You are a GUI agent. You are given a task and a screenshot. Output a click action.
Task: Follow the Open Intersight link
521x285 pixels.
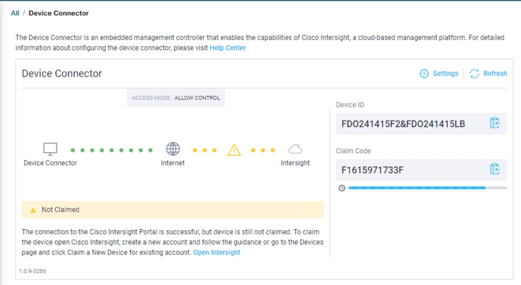pos(217,252)
